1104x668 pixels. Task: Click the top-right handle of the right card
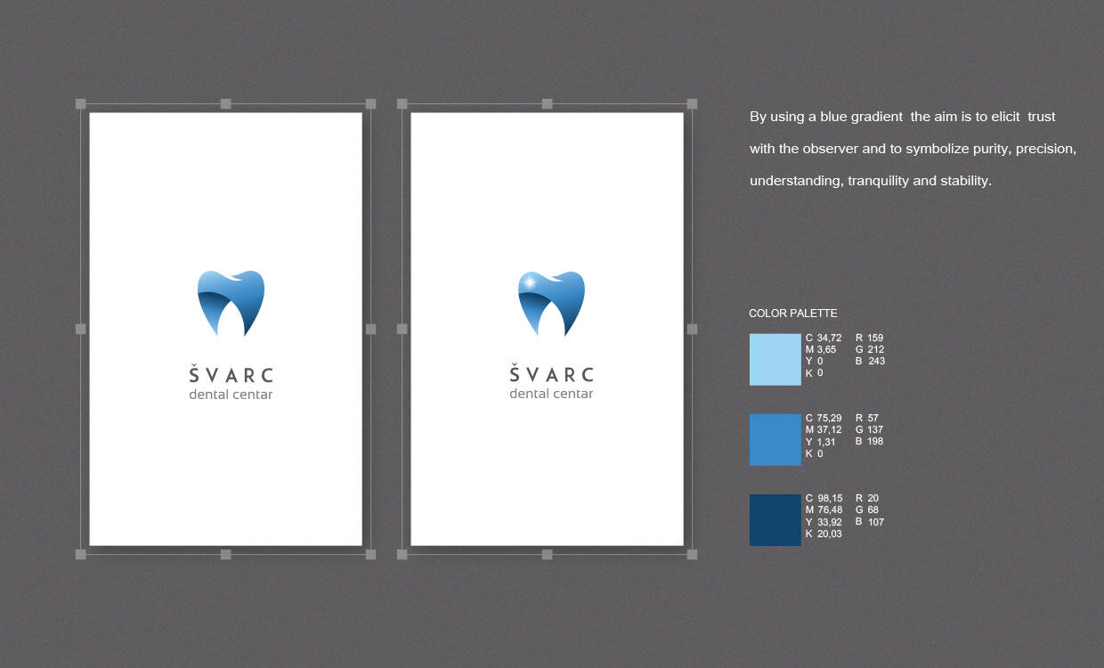(x=692, y=104)
